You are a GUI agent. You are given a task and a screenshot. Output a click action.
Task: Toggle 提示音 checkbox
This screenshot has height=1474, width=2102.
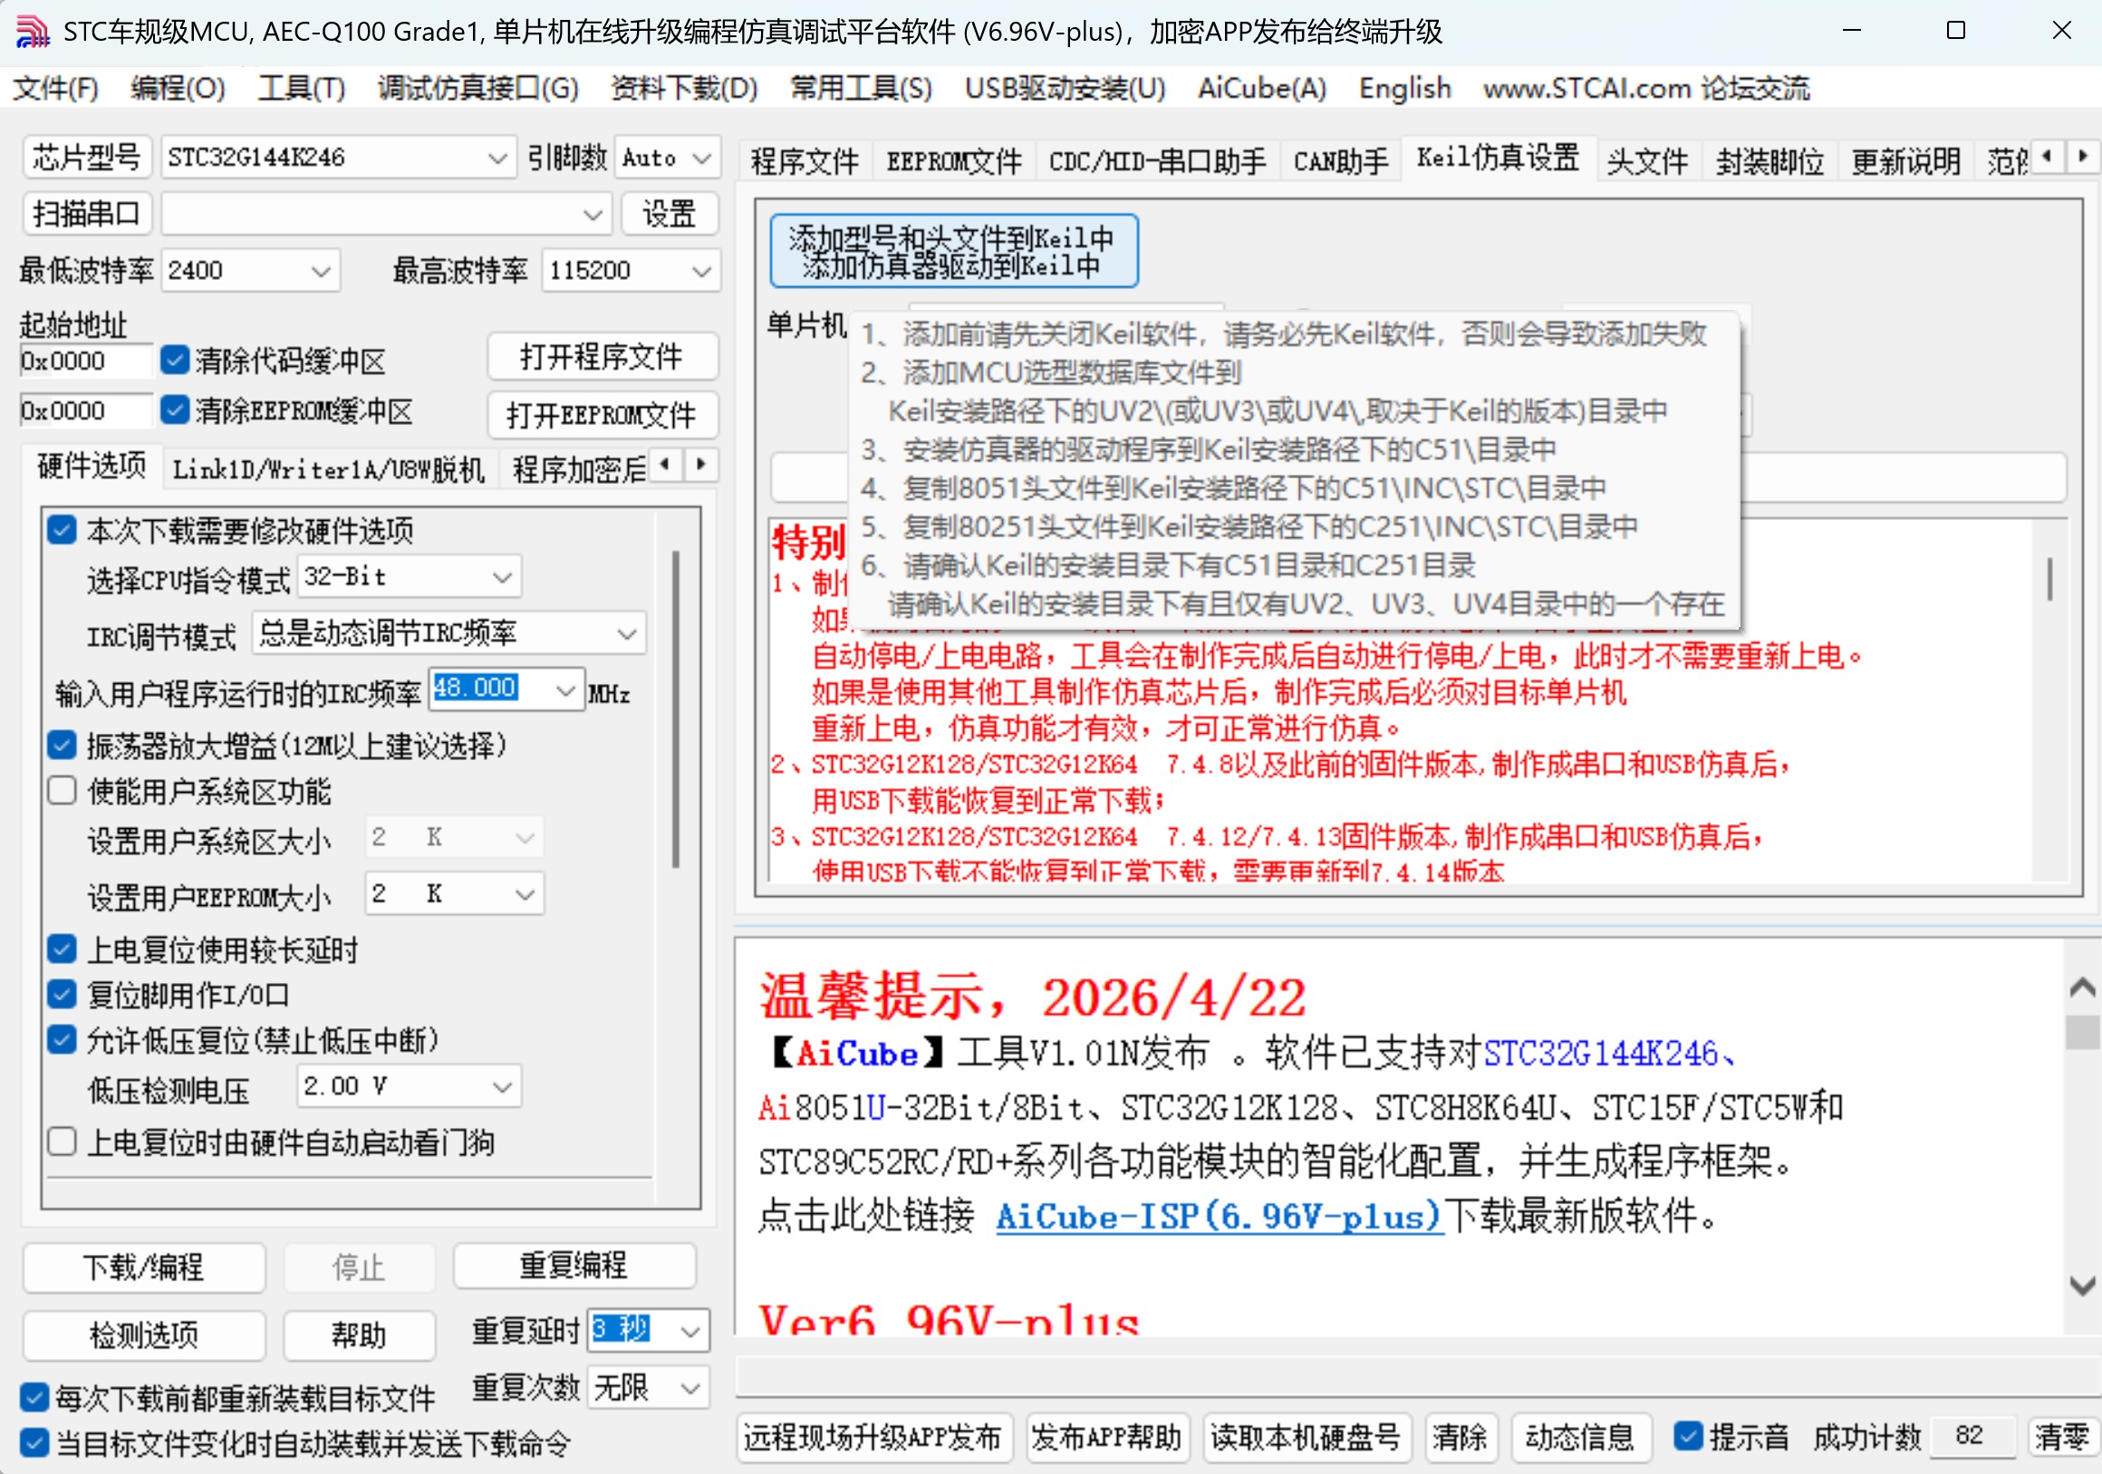click(1688, 1436)
